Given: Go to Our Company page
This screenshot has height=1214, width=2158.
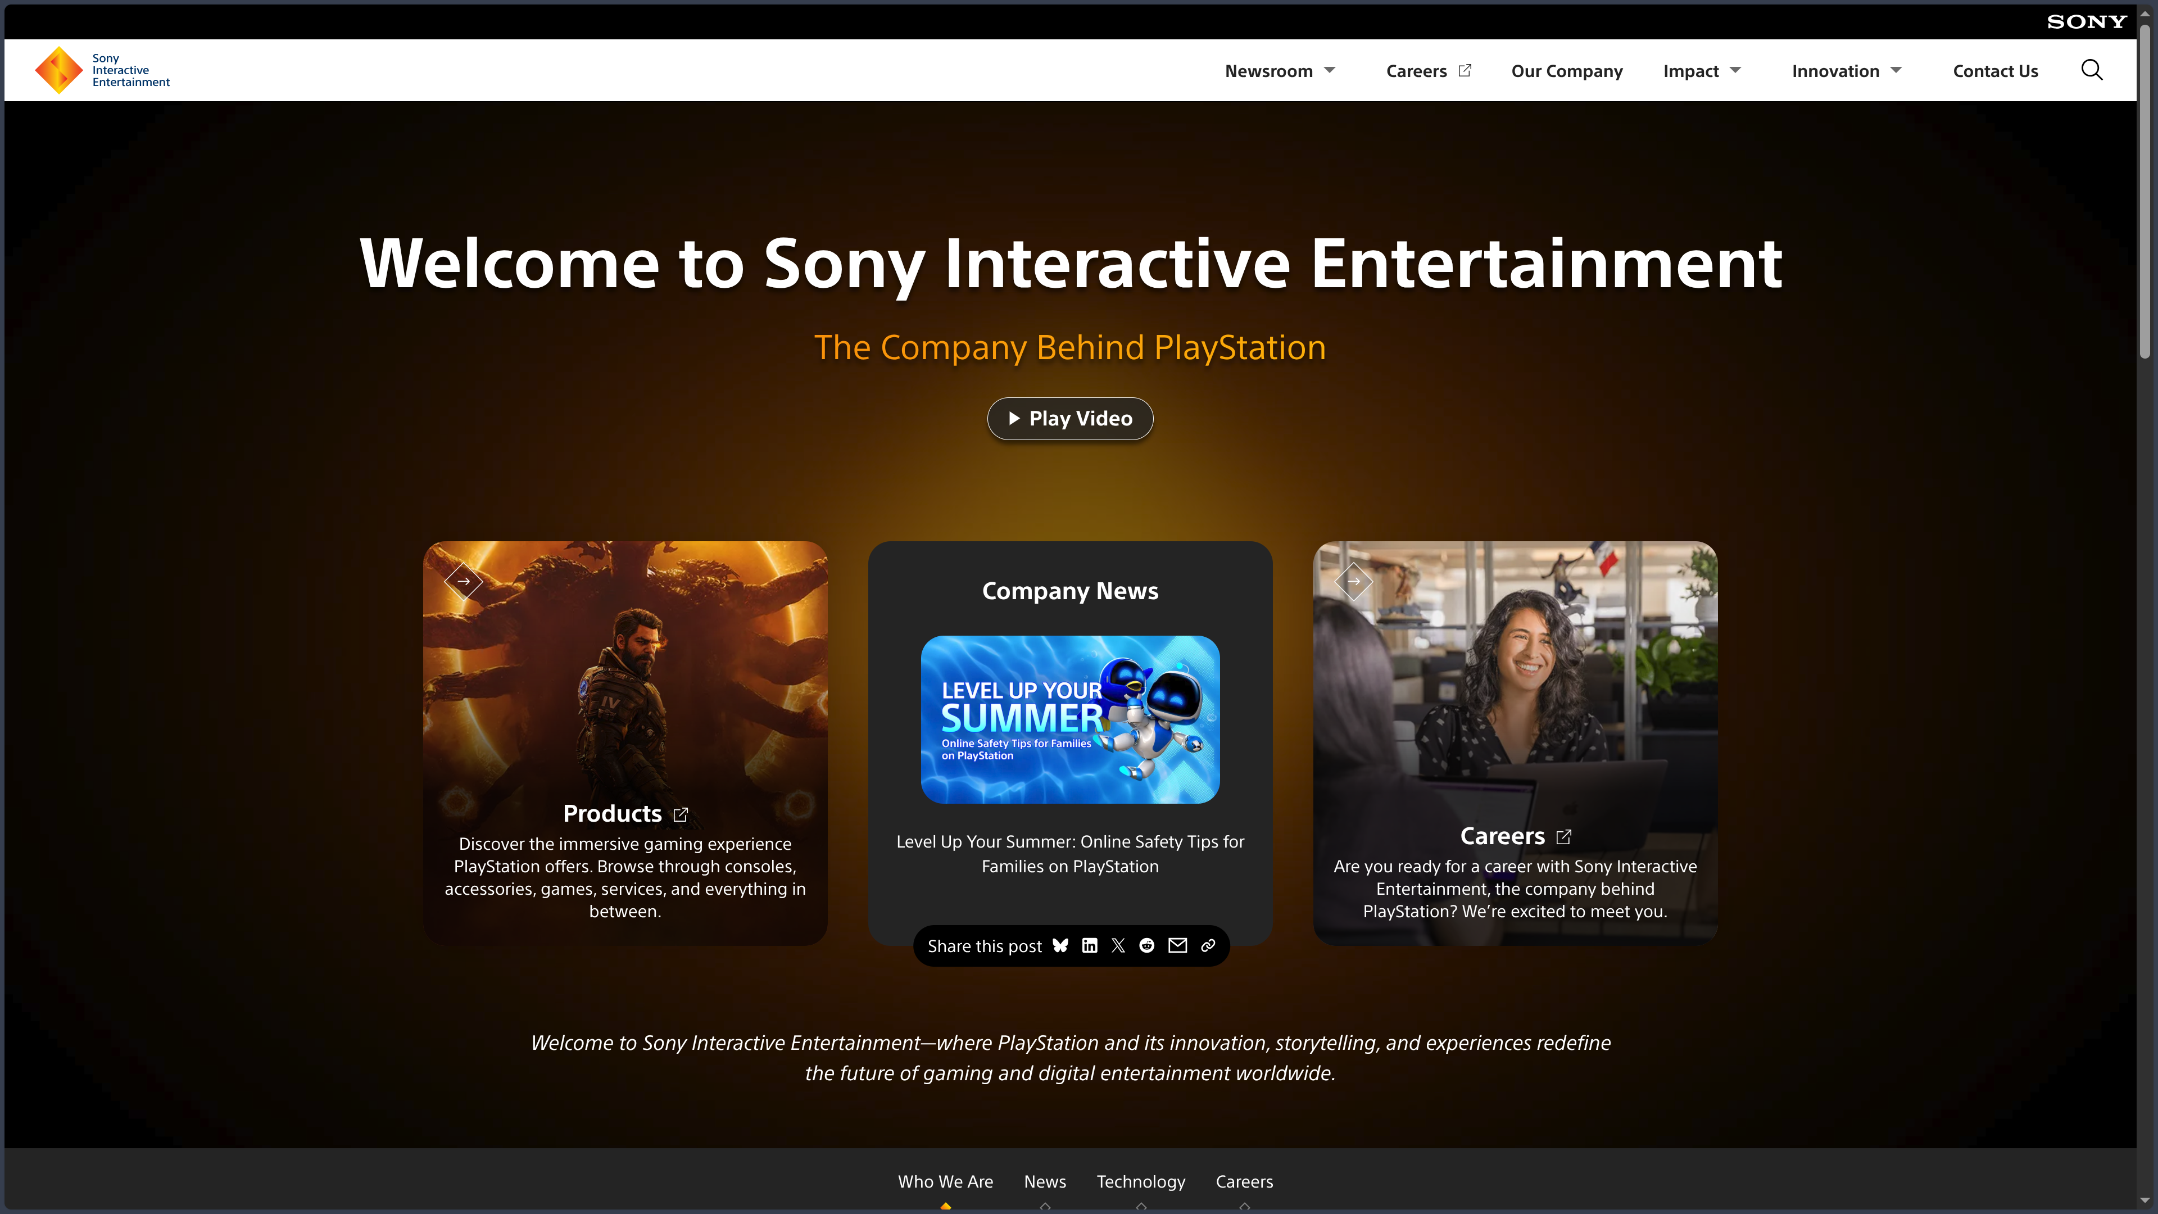Looking at the screenshot, I should click(x=1567, y=71).
